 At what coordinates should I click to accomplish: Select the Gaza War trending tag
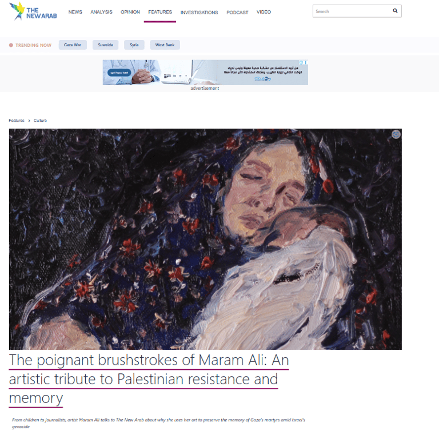pyautogui.click(x=73, y=45)
